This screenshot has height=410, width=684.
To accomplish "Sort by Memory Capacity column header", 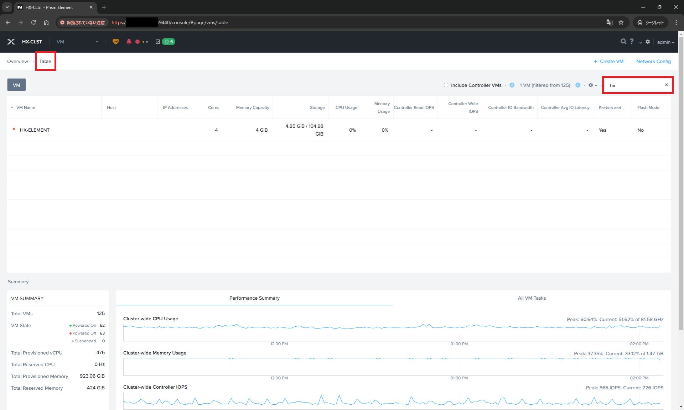I will coord(253,107).
